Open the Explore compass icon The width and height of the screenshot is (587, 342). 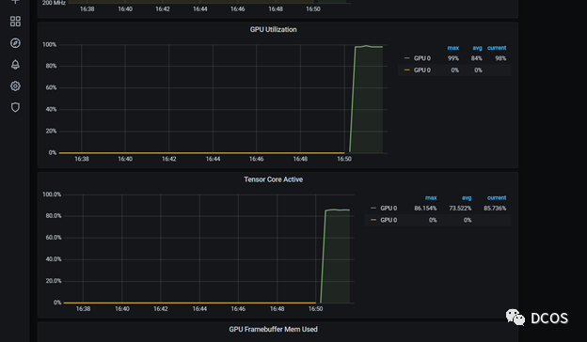point(15,43)
